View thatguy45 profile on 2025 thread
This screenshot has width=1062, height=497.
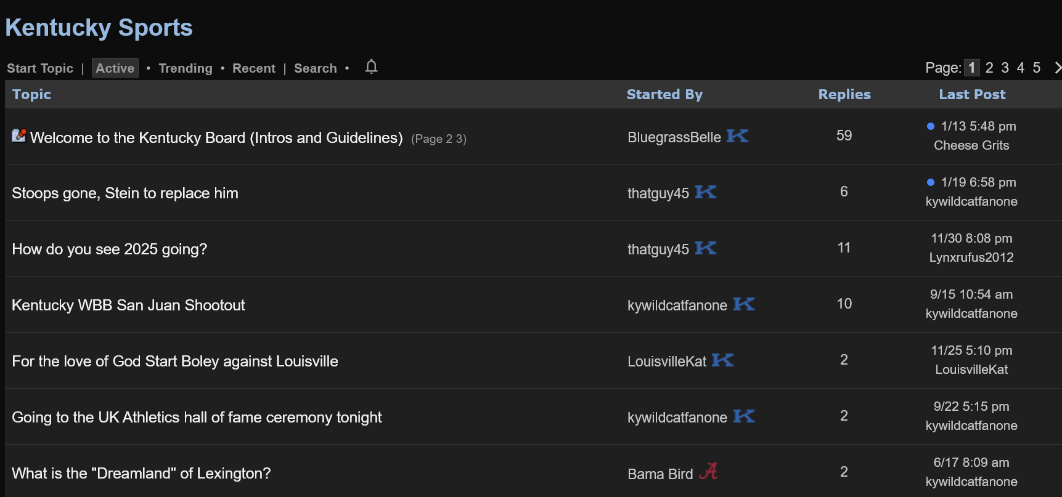(658, 249)
